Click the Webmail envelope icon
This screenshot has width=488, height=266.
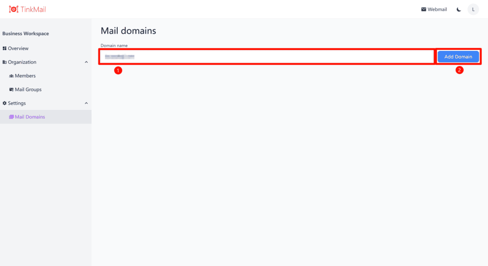click(x=424, y=10)
